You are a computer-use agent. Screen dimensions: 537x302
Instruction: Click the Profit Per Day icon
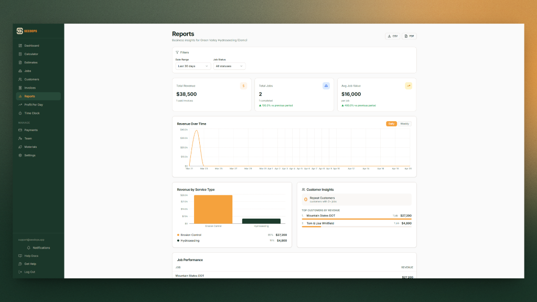[20, 105]
